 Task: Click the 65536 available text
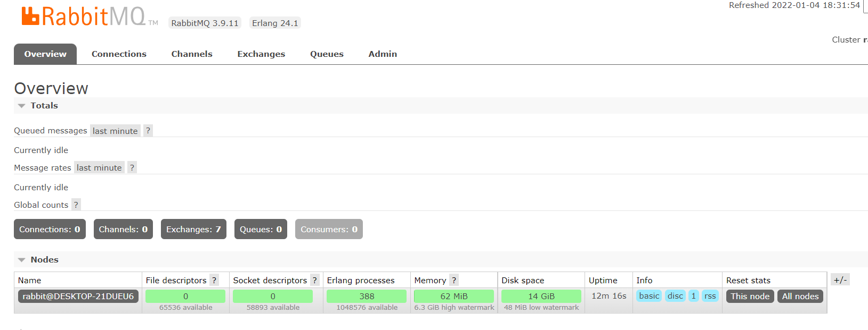pos(185,308)
